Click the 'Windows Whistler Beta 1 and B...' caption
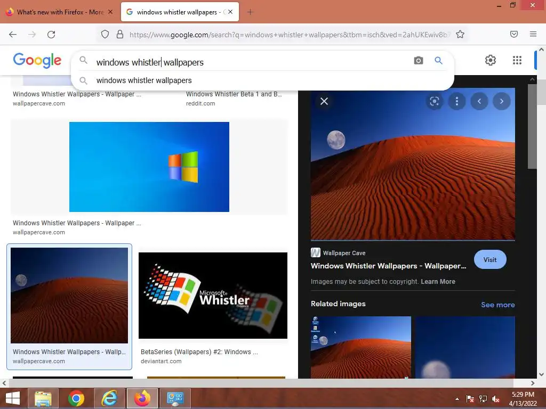 click(x=234, y=94)
